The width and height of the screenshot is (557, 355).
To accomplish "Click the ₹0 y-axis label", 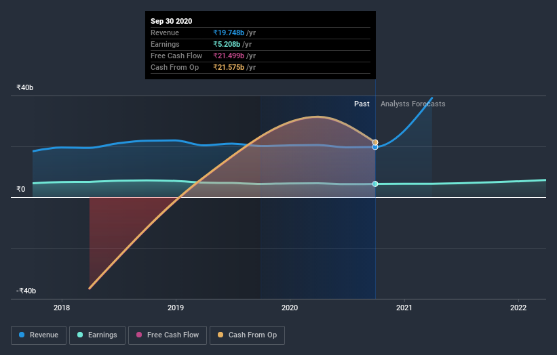I will (x=21, y=190).
